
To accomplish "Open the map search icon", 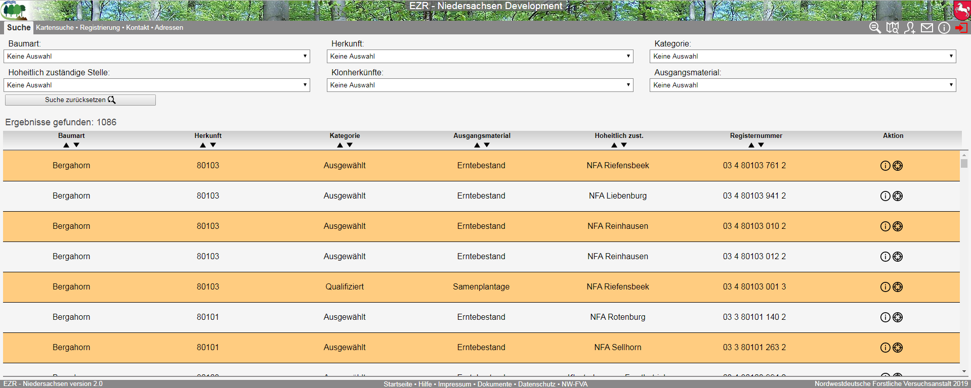I will (893, 28).
